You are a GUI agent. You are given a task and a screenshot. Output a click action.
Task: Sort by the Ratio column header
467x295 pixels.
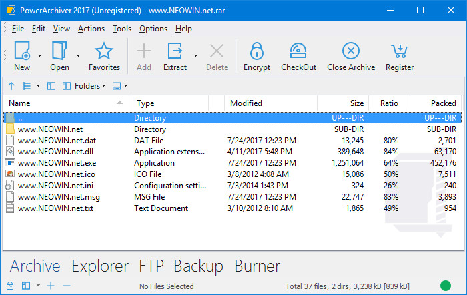coord(389,103)
